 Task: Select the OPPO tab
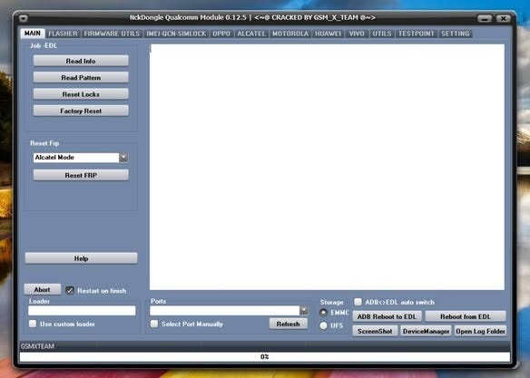221,34
